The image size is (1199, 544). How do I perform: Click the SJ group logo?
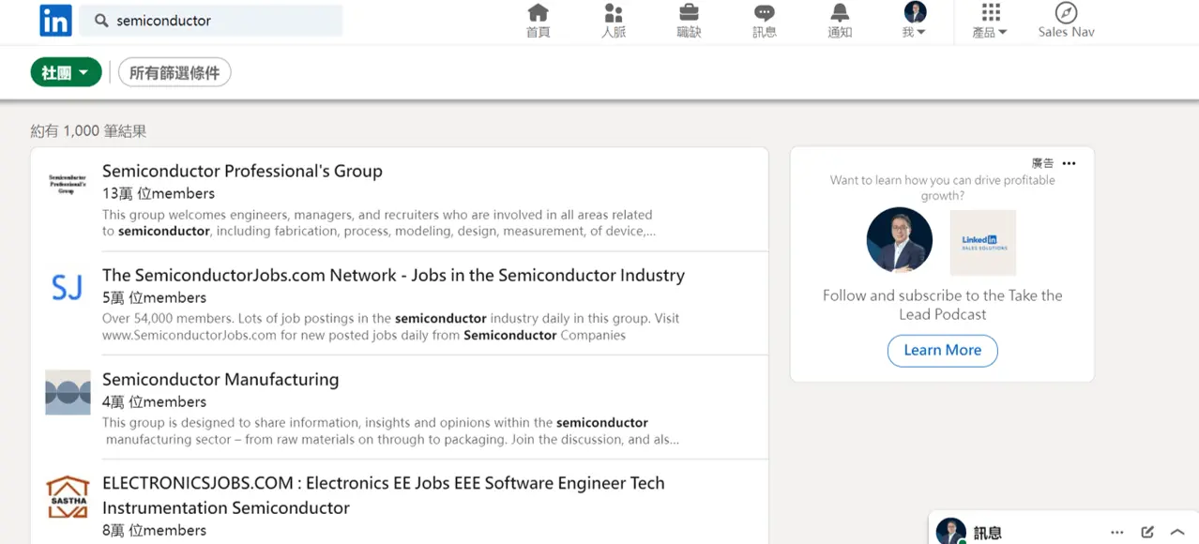(x=68, y=287)
